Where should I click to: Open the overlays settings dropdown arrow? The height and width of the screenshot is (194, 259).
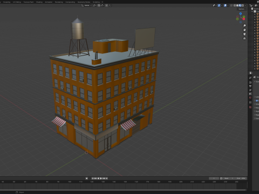[x=228, y=5]
